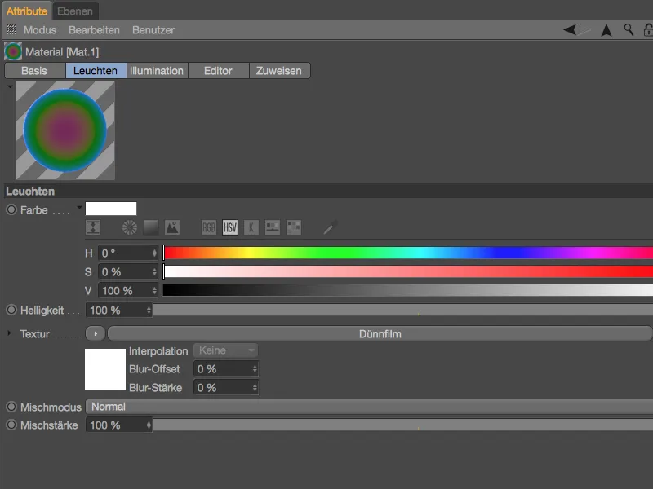Image resolution: width=653 pixels, height=489 pixels.
Task: Select the color from picture icon
Action: 172,227
